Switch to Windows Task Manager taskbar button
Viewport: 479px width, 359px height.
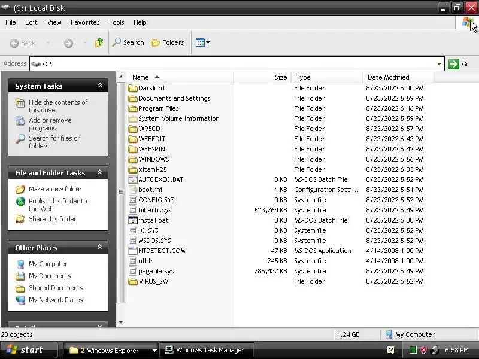207,350
